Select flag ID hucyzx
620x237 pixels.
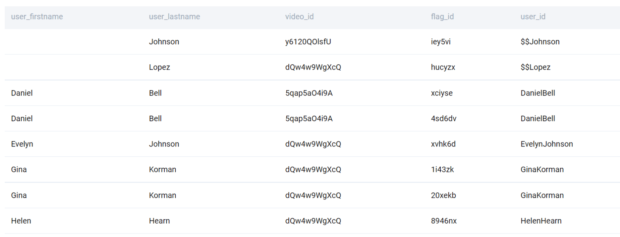tap(443, 67)
